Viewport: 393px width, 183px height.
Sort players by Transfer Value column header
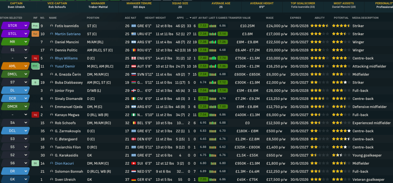(x=239, y=18)
